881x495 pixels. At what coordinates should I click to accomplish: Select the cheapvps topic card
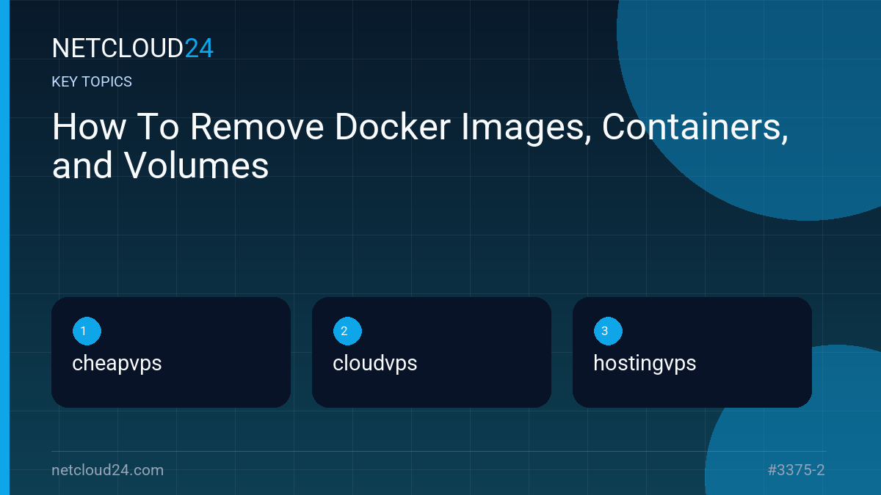(x=171, y=352)
